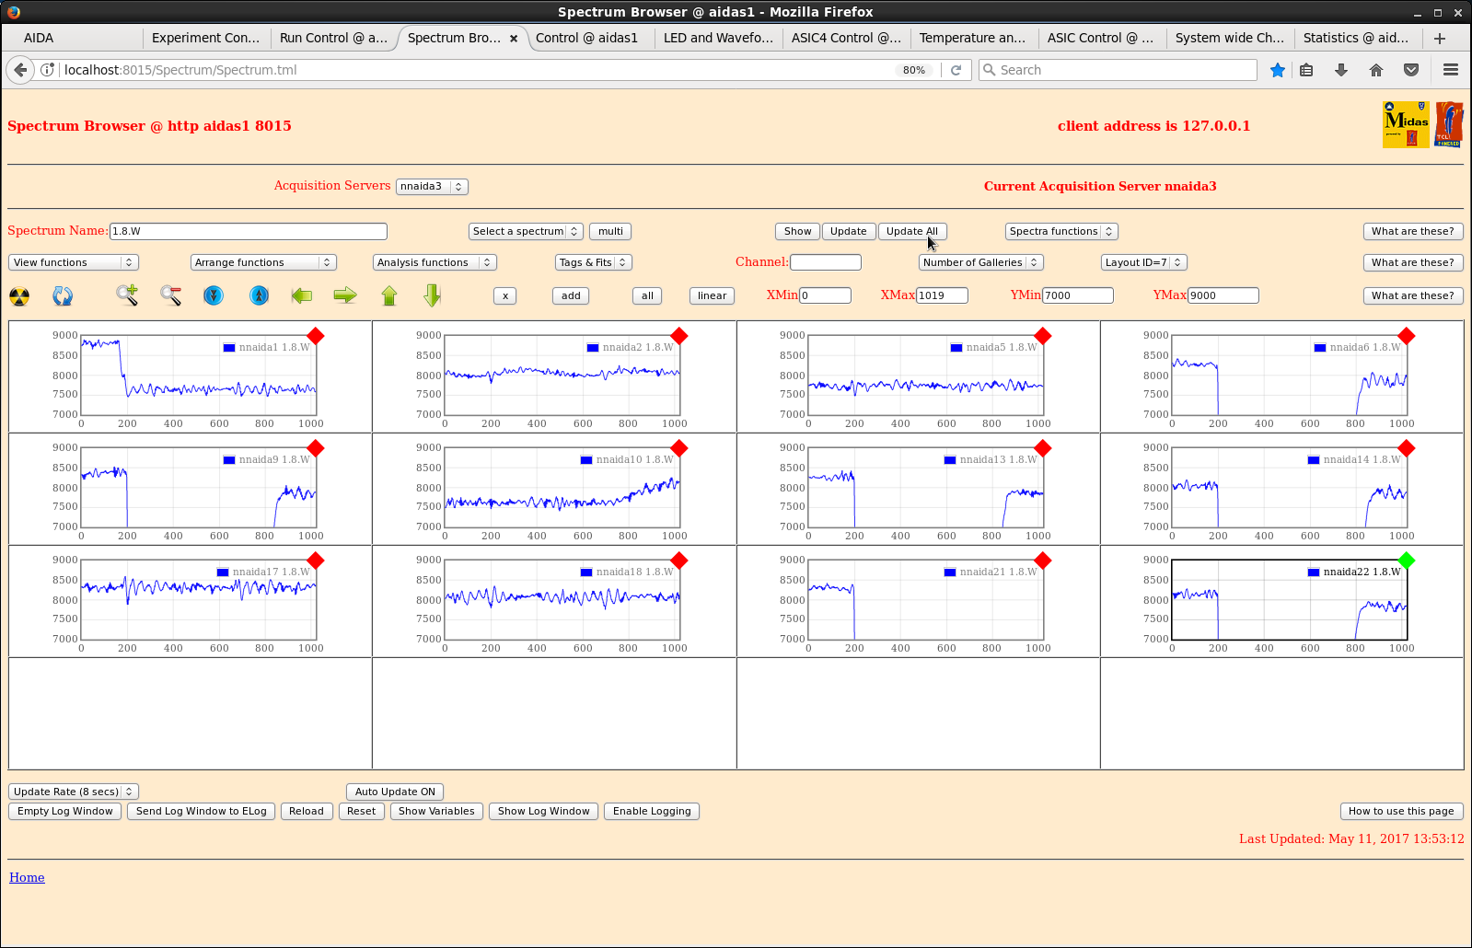Toggle the Auto Update ON button

coord(395,792)
